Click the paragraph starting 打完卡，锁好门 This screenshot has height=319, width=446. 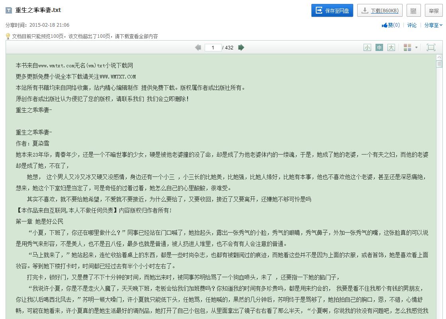click(x=183, y=277)
